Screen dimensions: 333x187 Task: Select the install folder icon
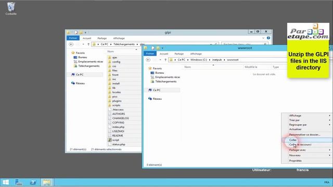pos(110,84)
